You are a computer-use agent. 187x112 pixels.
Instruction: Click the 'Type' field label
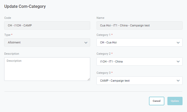(x=8, y=35)
